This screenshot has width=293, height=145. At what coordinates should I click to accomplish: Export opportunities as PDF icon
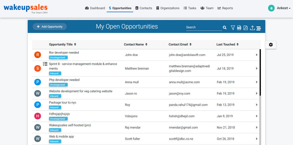tap(245, 28)
